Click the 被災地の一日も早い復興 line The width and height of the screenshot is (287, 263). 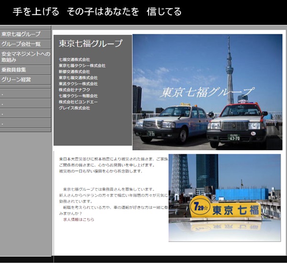[x=100, y=171]
